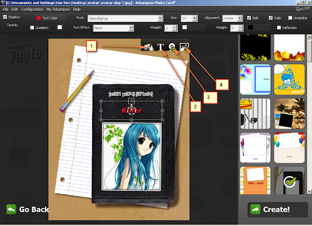Select the autumn leaves on white template
This screenshot has height=226, width=312.
[289, 47]
